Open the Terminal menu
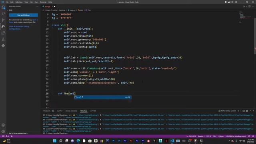 [43, 2]
